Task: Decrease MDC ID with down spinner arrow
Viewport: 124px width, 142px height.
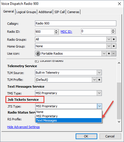Action: (x=113, y=32)
